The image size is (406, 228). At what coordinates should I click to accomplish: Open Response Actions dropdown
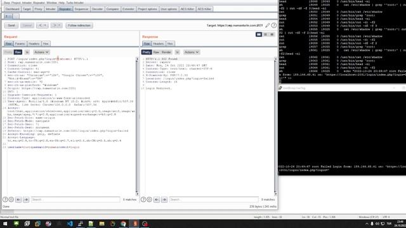click(x=192, y=52)
